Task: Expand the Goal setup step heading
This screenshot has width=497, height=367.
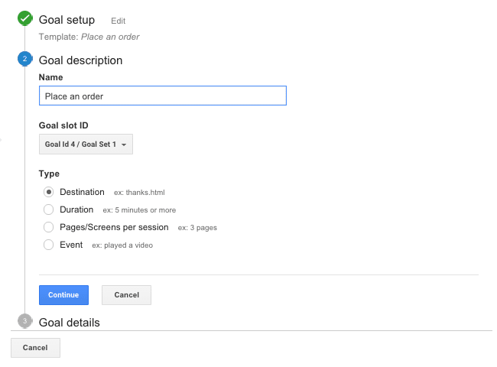Action: (x=67, y=20)
